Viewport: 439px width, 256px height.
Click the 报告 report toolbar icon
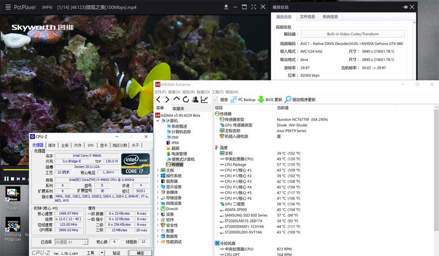[x=216, y=100]
